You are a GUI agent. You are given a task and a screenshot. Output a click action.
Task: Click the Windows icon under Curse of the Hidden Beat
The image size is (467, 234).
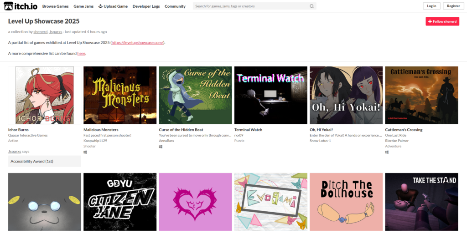(x=161, y=147)
